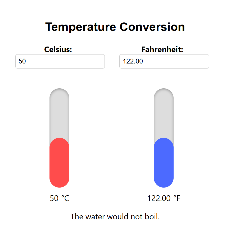Click the "50 °C" readout text

point(60,198)
